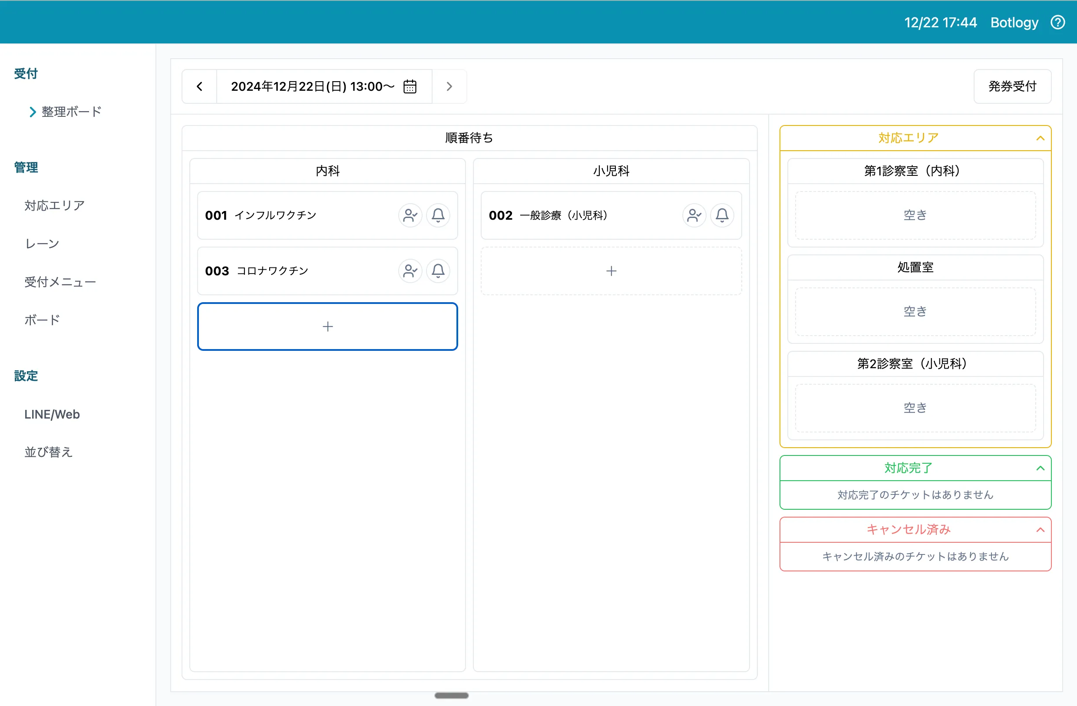Select 並び替え from the sidebar
Screen dimensions: 1077x706
pos(48,452)
